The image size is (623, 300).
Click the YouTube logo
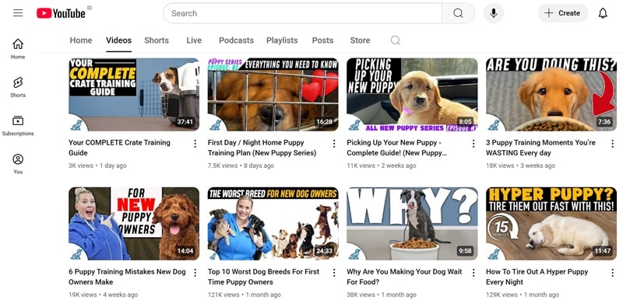62,13
